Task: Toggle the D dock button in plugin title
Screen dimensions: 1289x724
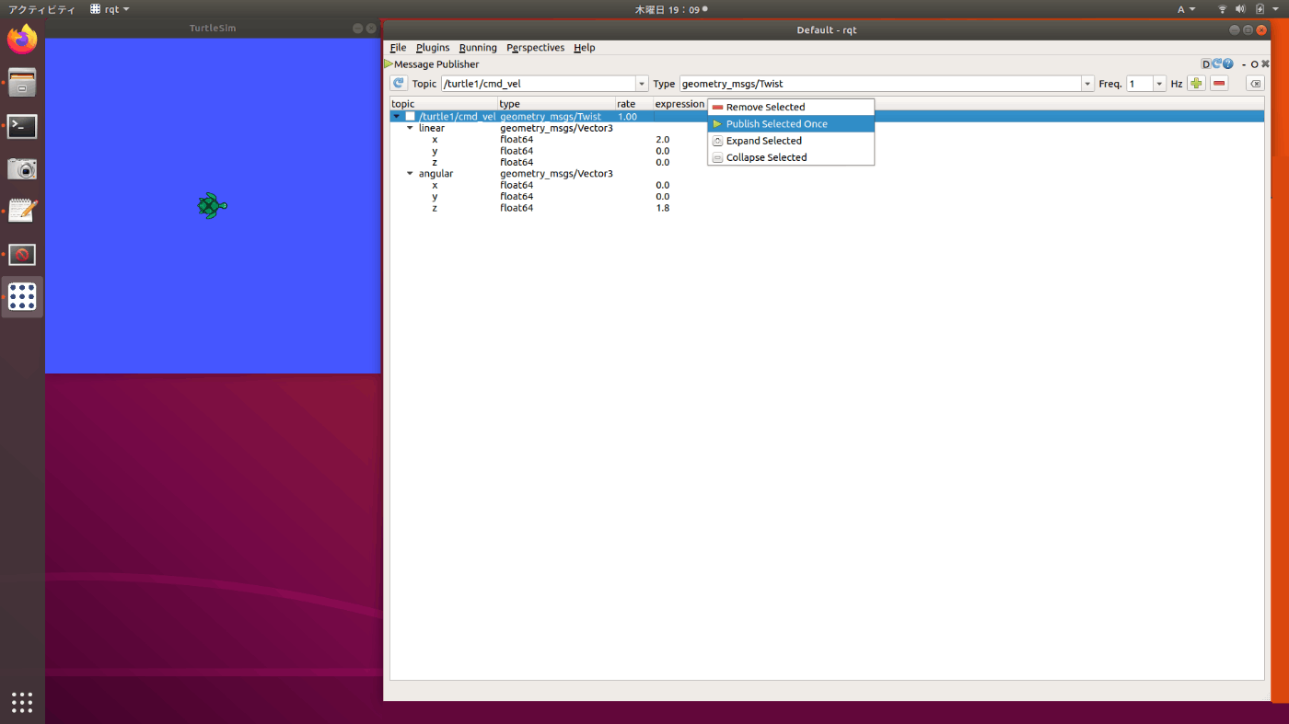Action: (x=1206, y=64)
